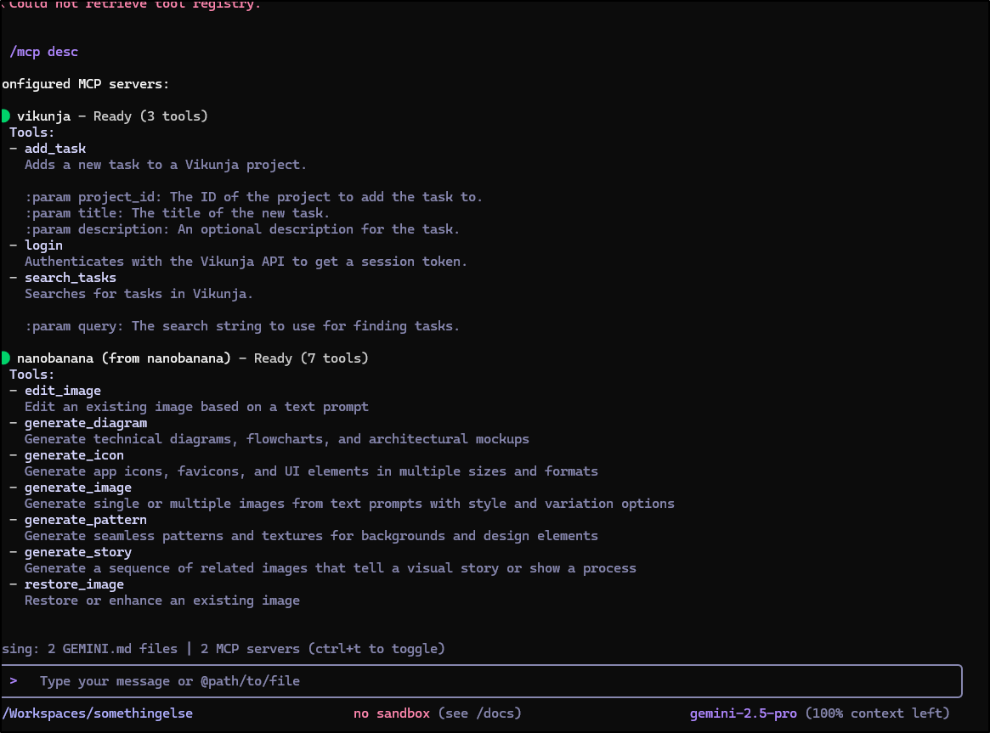Select the add_task tool name

point(54,149)
